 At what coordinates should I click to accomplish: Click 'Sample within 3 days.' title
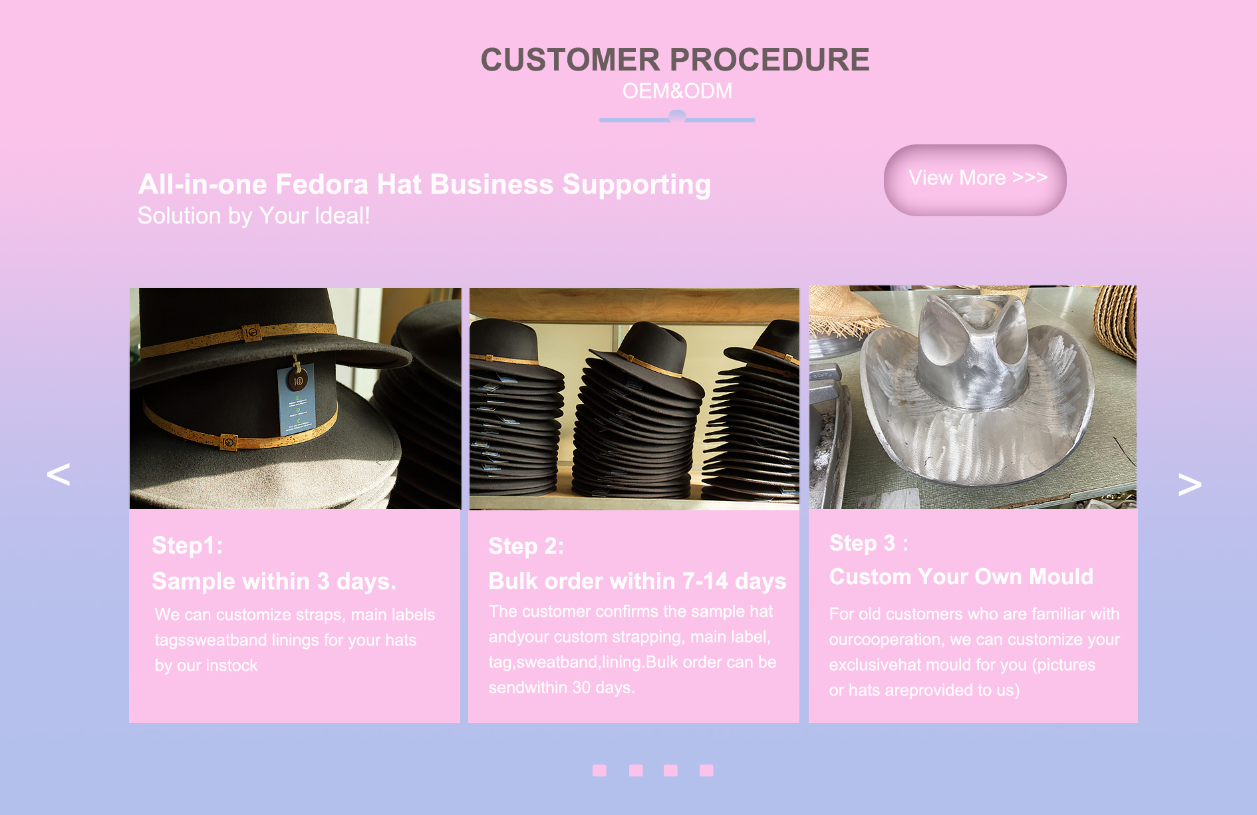(x=274, y=581)
